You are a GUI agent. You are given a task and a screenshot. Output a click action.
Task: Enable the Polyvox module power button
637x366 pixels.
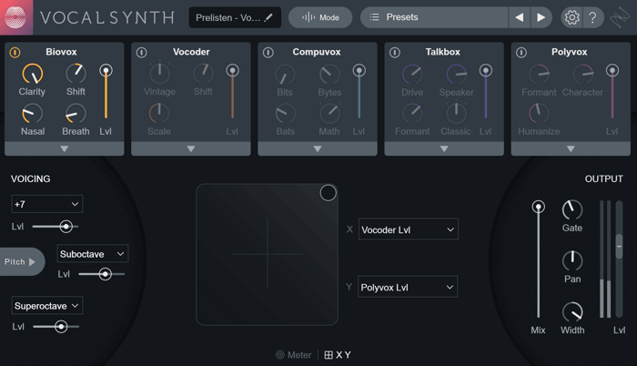(521, 53)
